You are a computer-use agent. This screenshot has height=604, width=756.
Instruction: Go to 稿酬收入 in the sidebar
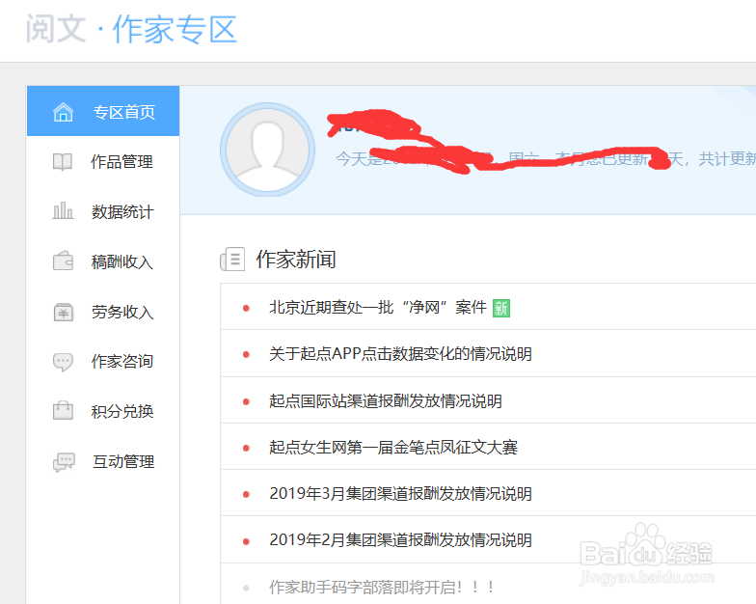(103, 261)
